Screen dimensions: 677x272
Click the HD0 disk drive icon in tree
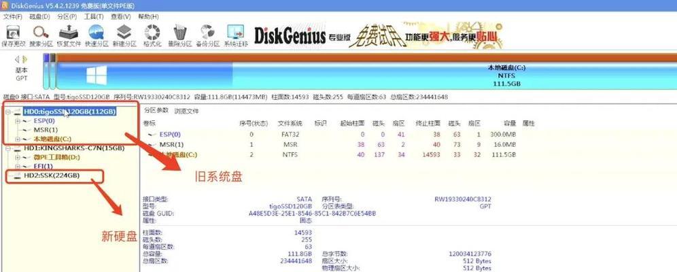pos(17,112)
